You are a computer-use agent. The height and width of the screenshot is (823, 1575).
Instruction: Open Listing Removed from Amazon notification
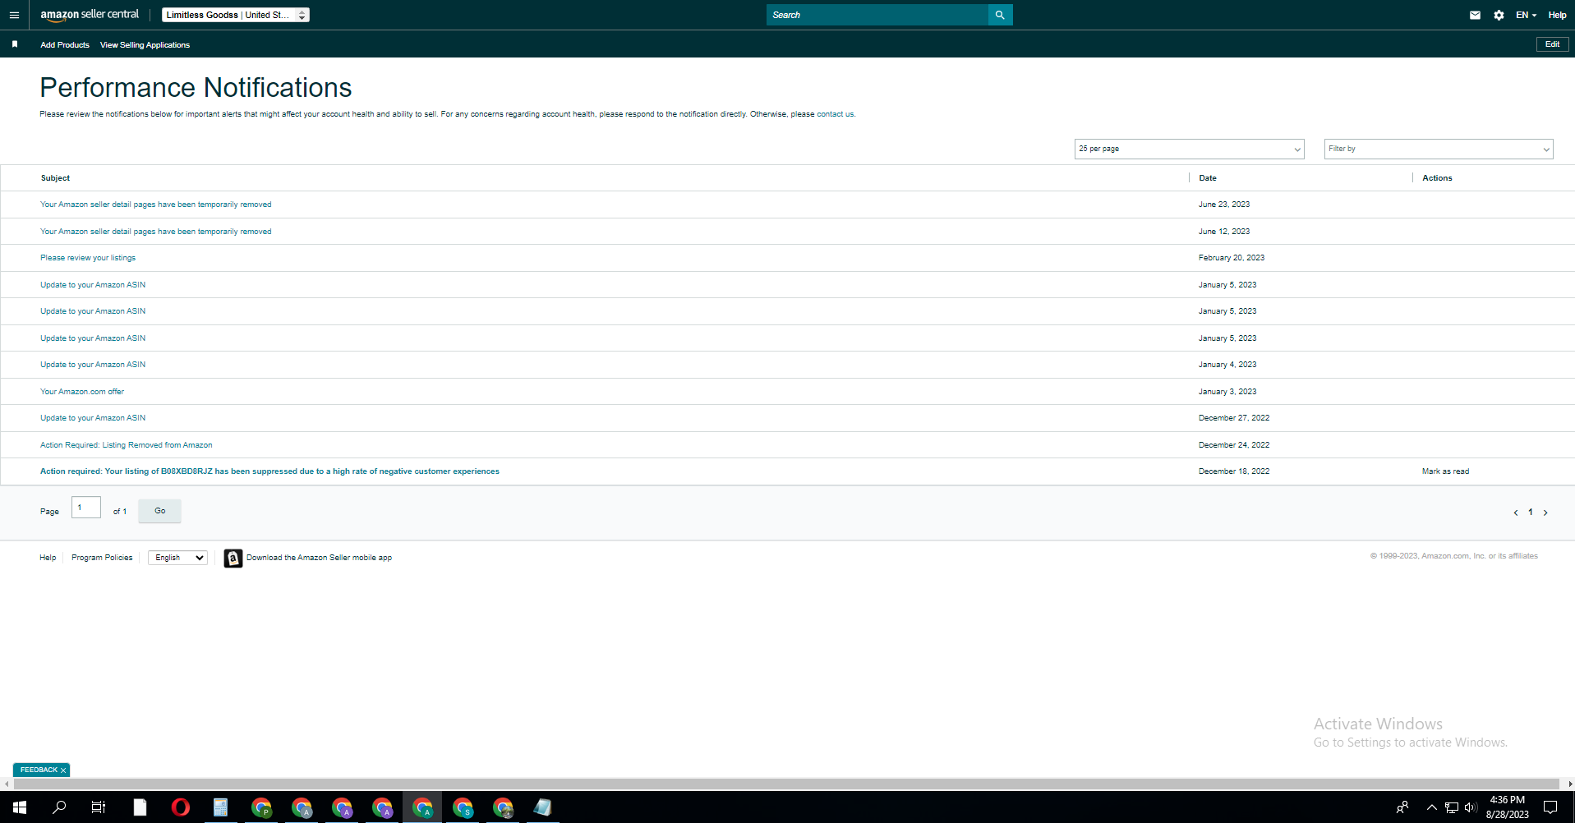pos(127,445)
